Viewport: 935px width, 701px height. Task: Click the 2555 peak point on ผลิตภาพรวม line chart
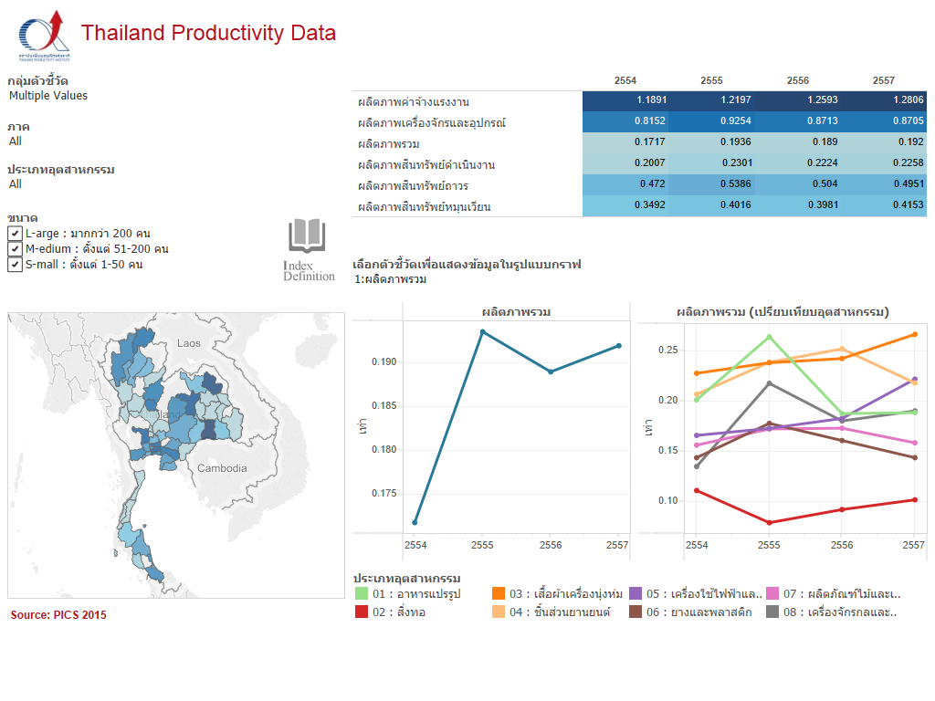(x=483, y=332)
